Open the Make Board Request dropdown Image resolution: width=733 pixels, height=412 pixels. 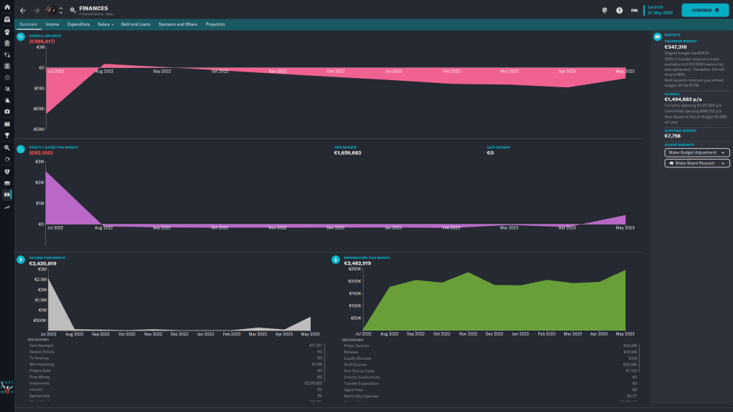click(x=696, y=163)
